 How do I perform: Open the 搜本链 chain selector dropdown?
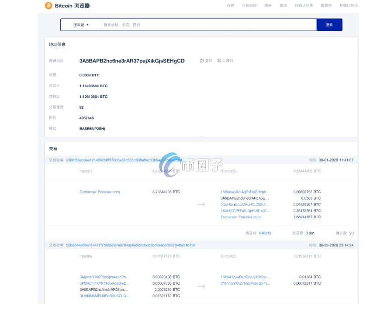pyautogui.click(x=81, y=25)
